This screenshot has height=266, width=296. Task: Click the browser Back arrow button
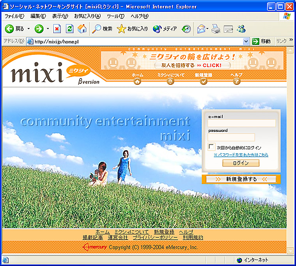click(x=9, y=29)
